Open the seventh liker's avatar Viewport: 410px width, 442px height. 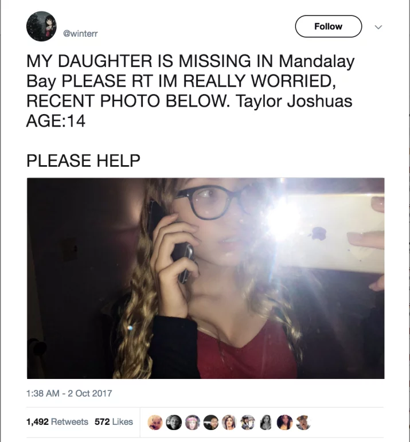pos(267,423)
